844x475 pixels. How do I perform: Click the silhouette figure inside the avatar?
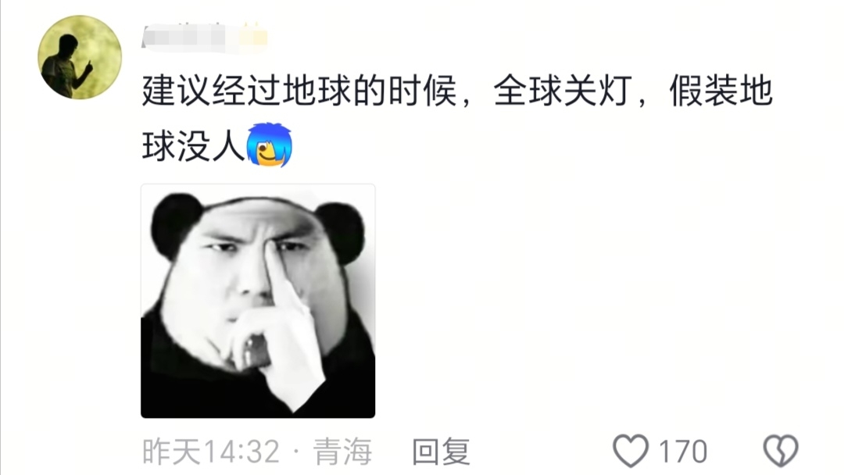(66, 66)
